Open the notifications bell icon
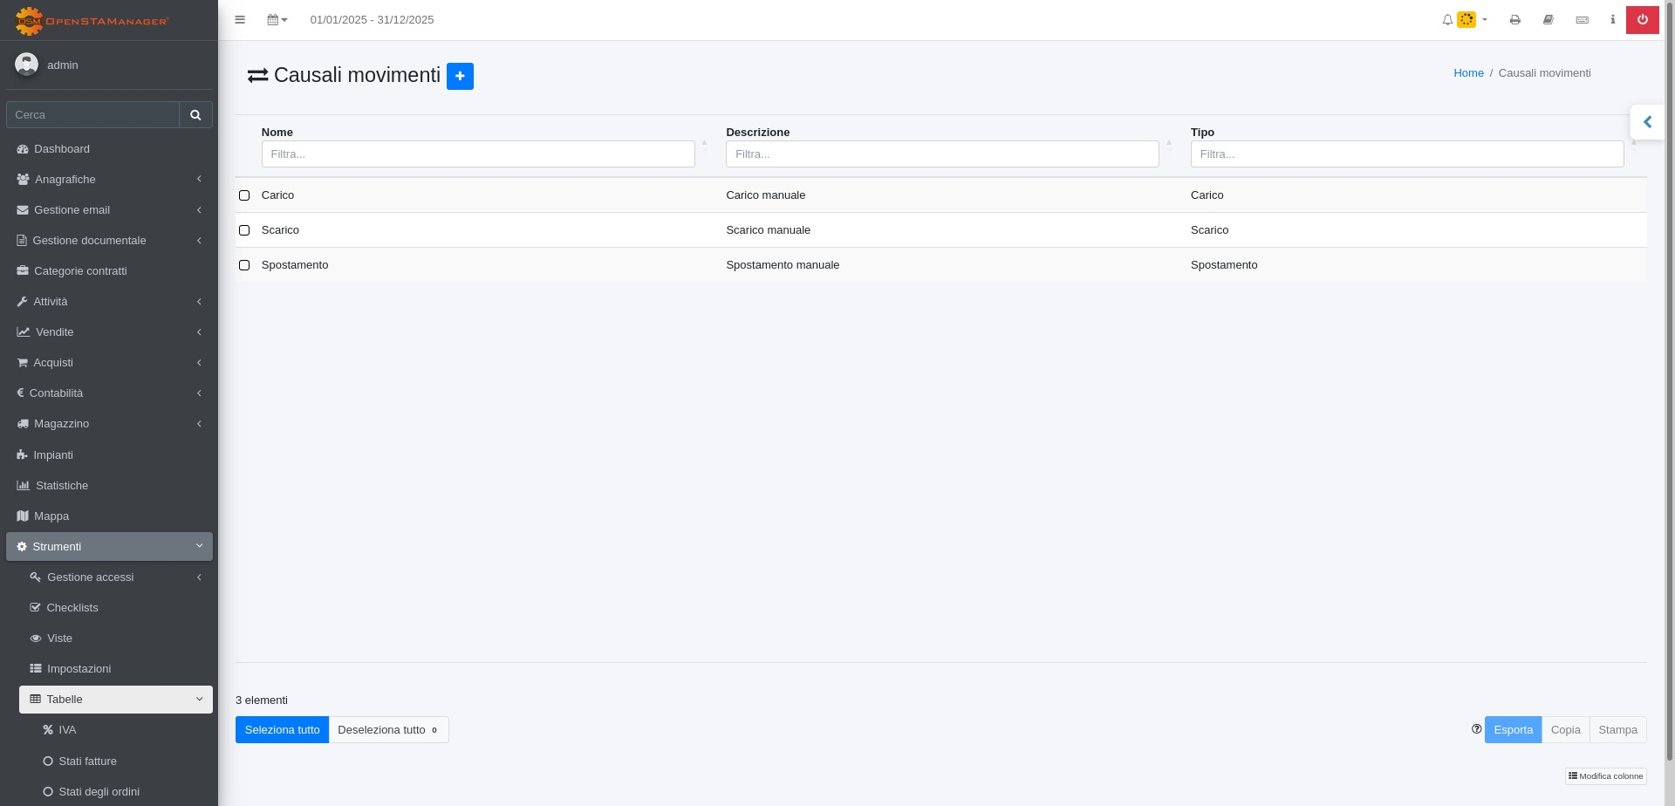1675x806 pixels. 1447,20
